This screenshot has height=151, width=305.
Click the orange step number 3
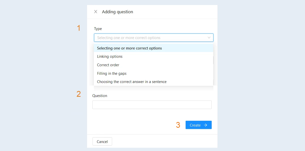click(178, 125)
